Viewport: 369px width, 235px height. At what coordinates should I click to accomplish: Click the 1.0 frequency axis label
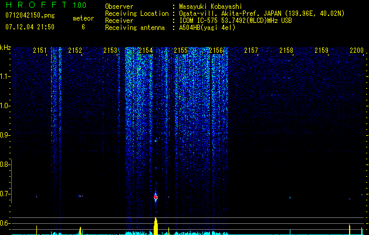5,106
